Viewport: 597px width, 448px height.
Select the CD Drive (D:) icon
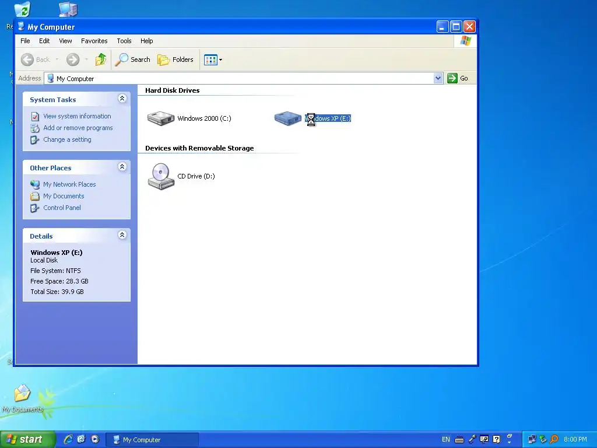pyautogui.click(x=161, y=176)
